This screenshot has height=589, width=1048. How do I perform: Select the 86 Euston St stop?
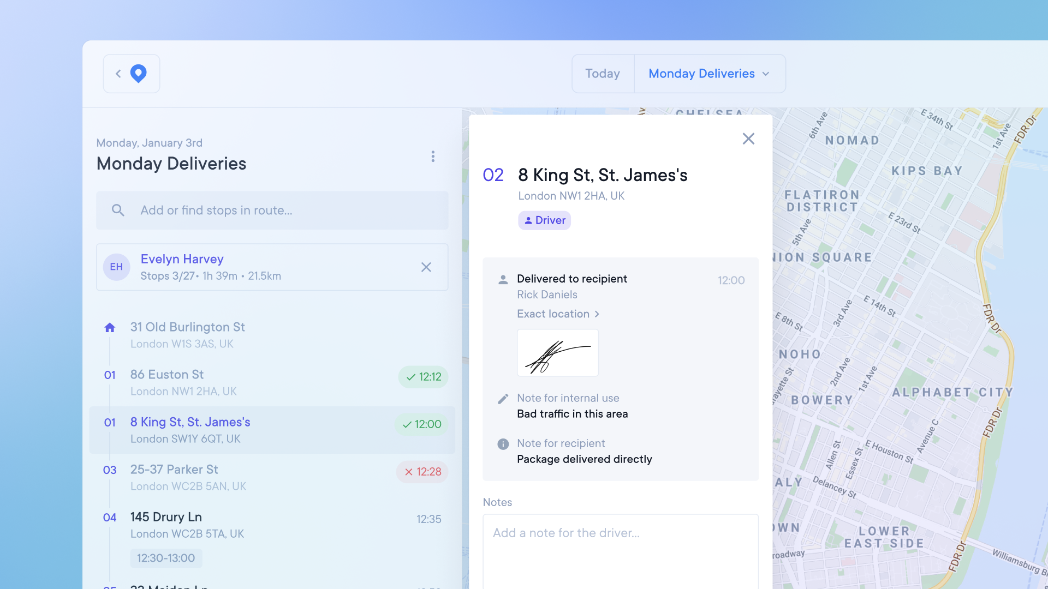(x=167, y=375)
